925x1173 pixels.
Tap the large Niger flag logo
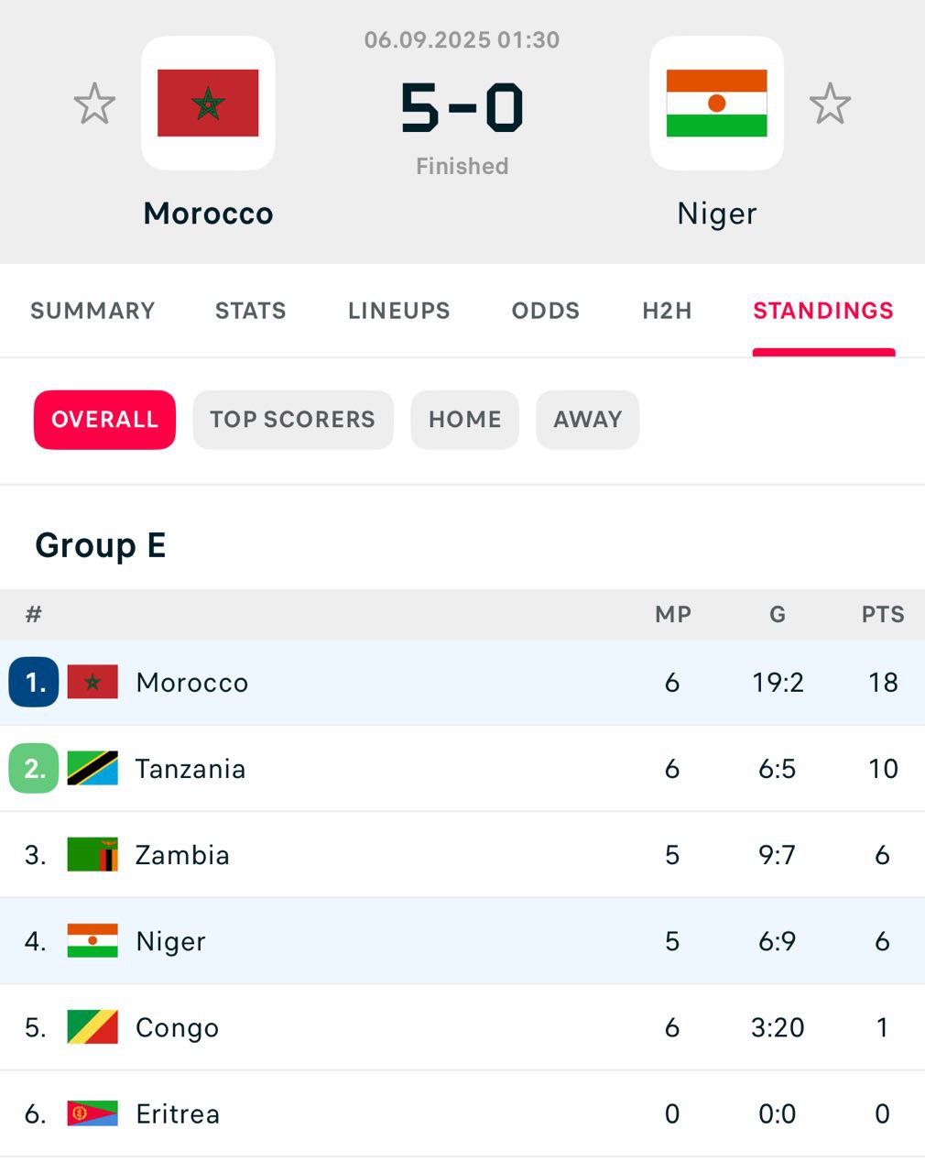716,103
